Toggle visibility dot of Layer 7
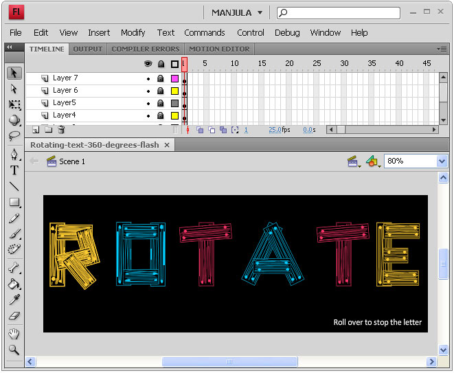 click(148, 79)
